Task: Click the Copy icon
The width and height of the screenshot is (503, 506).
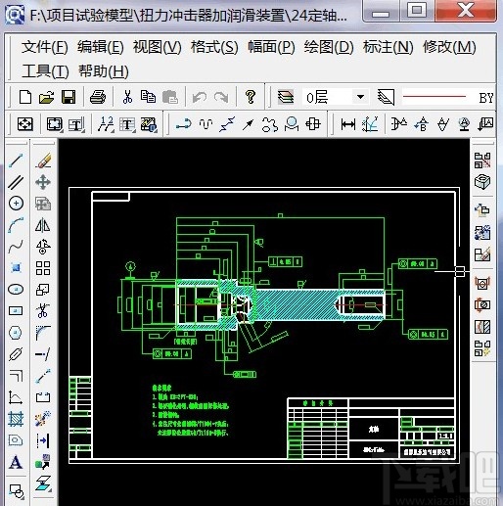Action: click(148, 97)
